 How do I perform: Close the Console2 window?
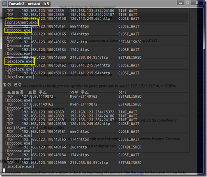pos(197,3)
